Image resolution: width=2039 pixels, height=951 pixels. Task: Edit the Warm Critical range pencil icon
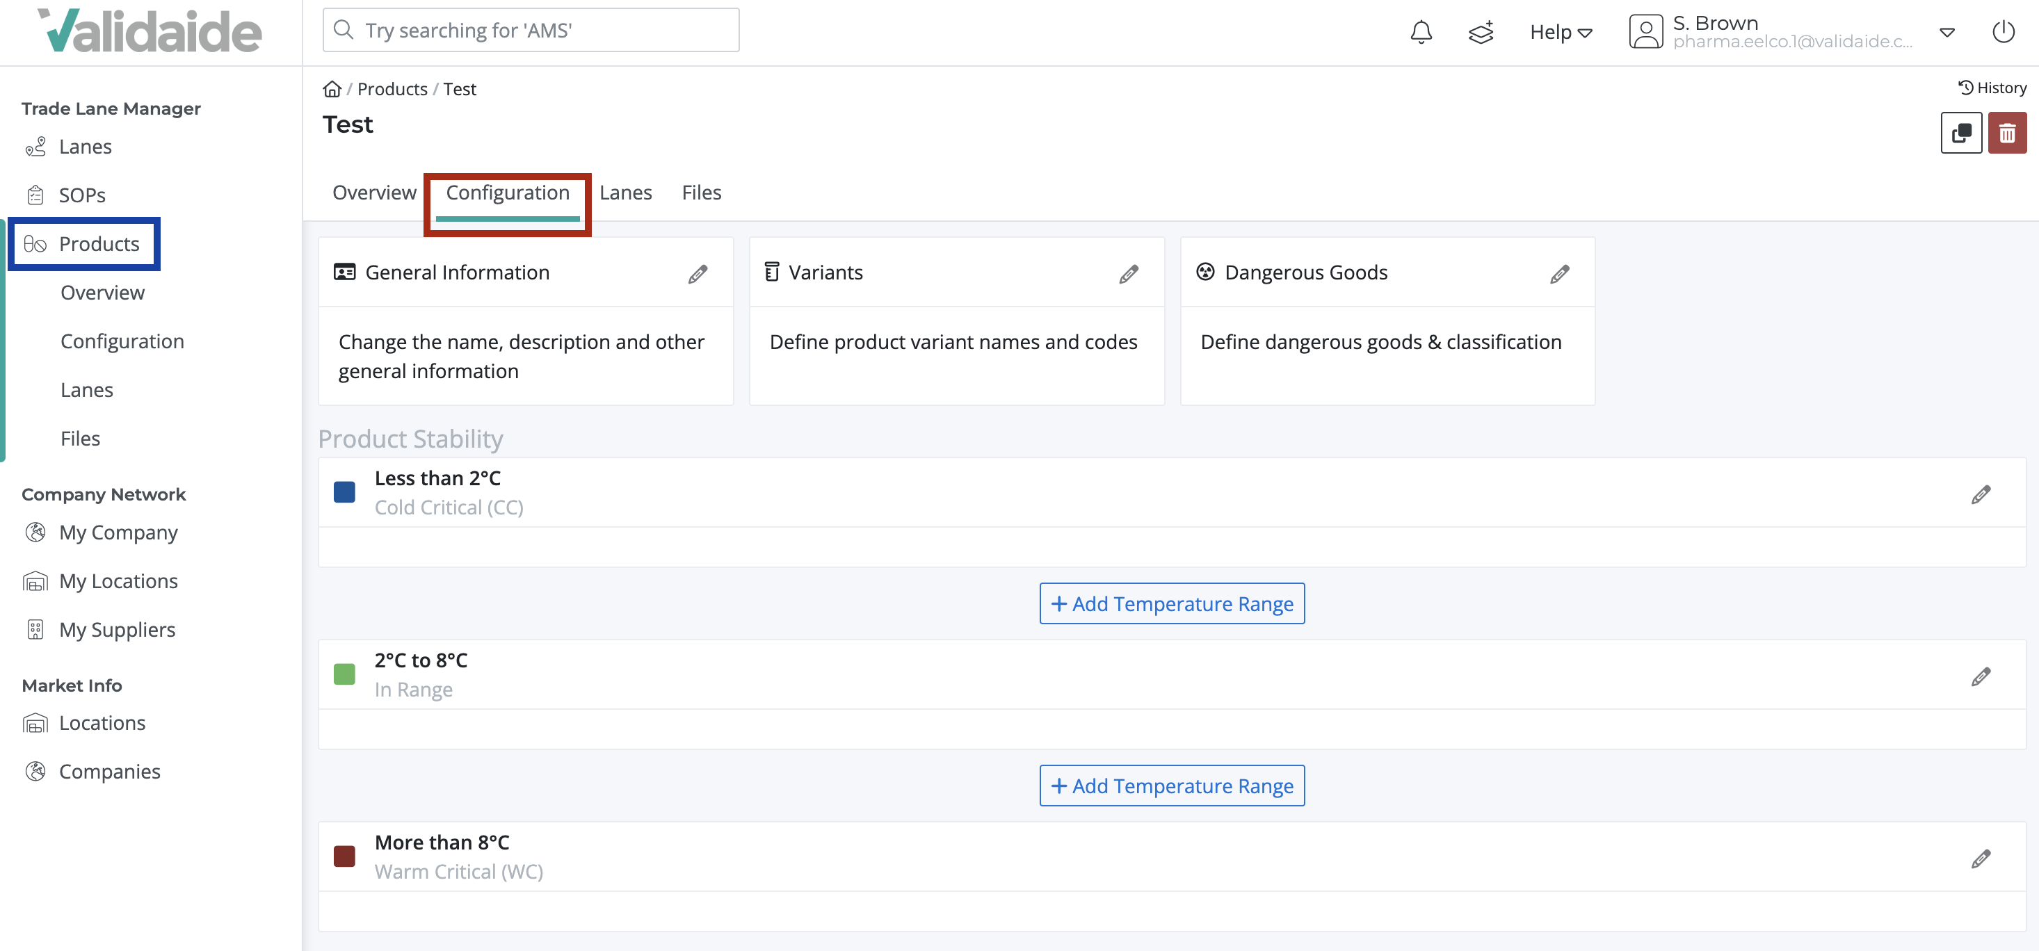click(1982, 859)
